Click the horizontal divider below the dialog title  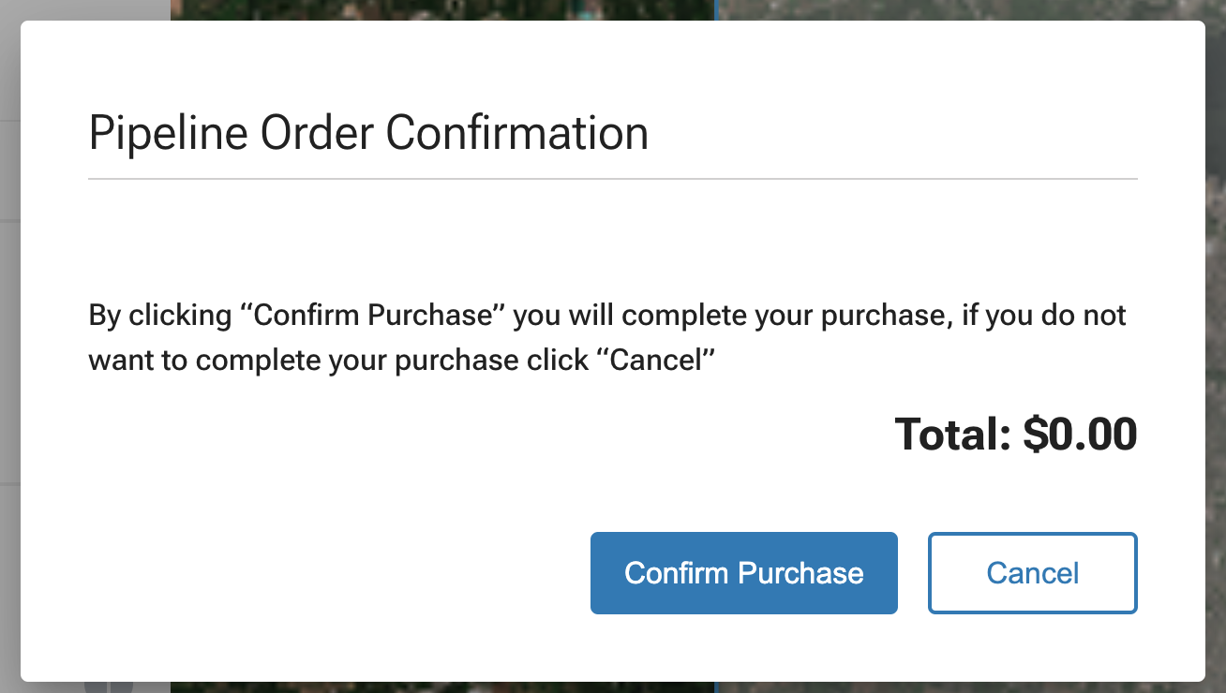point(613,178)
